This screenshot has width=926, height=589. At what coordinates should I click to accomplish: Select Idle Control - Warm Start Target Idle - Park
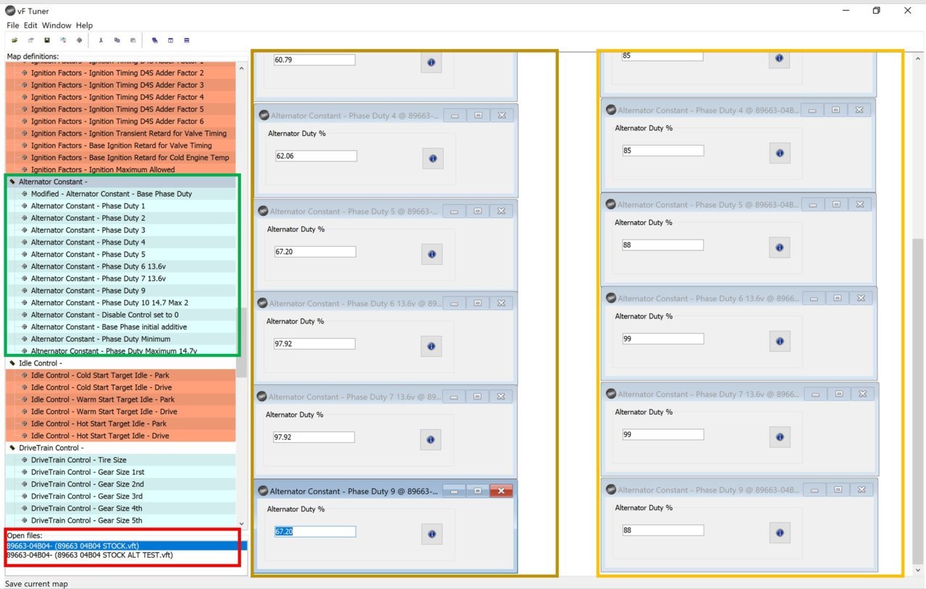[103, 399]
